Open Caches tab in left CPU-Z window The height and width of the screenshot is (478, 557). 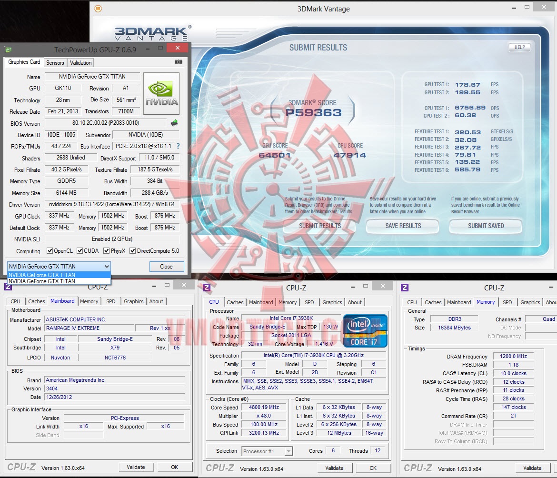(37, 301)
